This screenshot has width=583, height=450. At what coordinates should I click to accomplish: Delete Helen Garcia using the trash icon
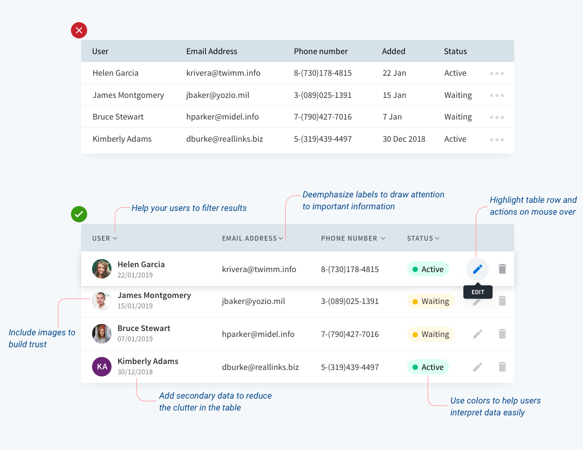502,269
